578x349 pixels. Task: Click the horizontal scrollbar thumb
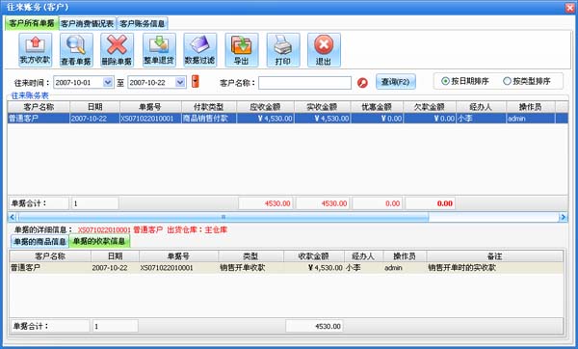pos(223,217)
